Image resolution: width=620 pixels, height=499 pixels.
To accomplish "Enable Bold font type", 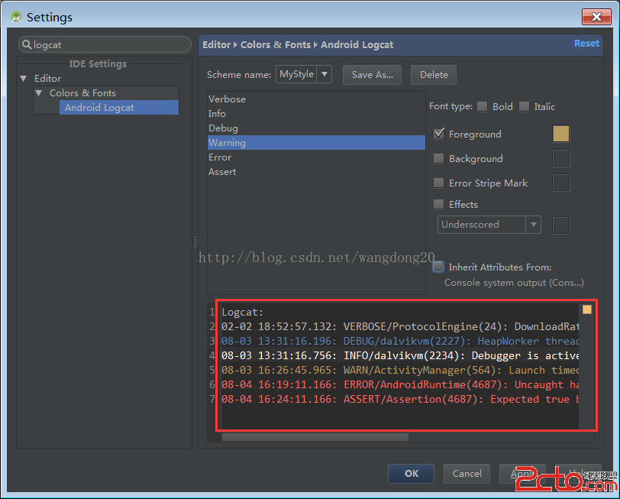I will (x=482, y=106).
